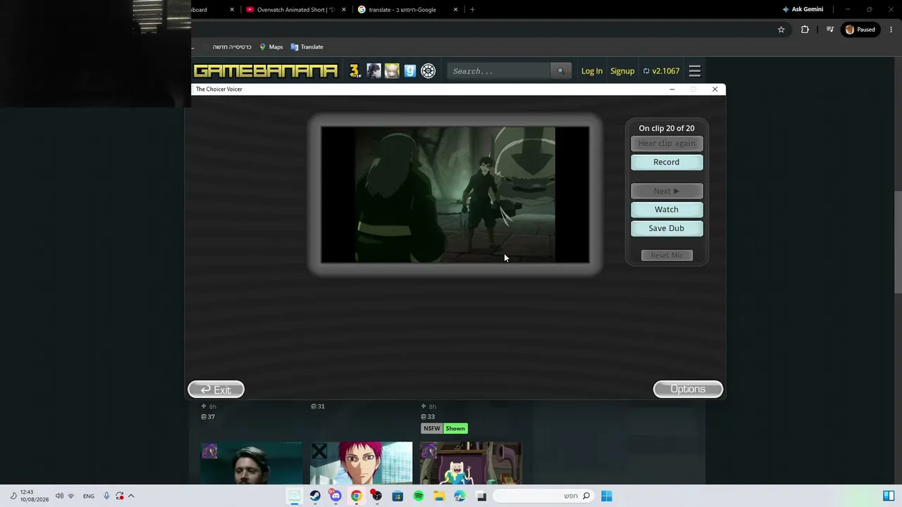The height and width of the screenshot is (507, 902).
Task: Toggle the NSFW Shown switch
Action: coord(455,428)
